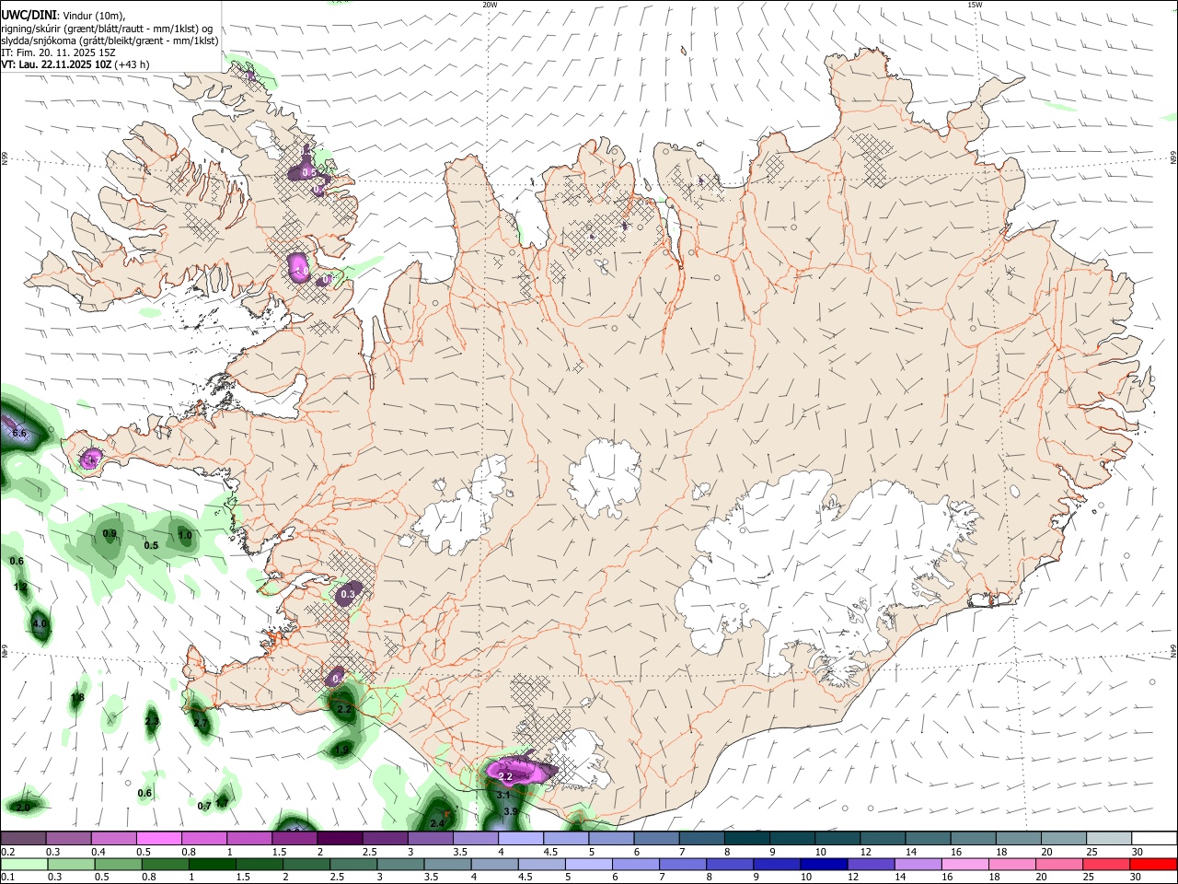The width and height of the screenshot is (1178, 884).
Task: Click the red swatch at the rain scale's end
Action: (x=1154, y=864)
